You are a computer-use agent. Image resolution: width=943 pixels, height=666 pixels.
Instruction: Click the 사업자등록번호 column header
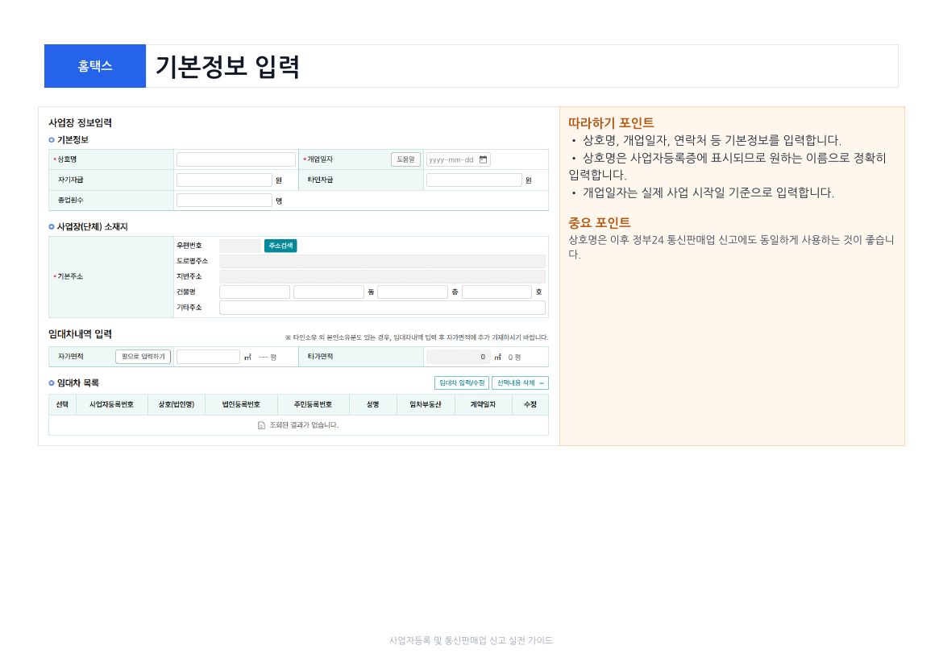(111, 404)
